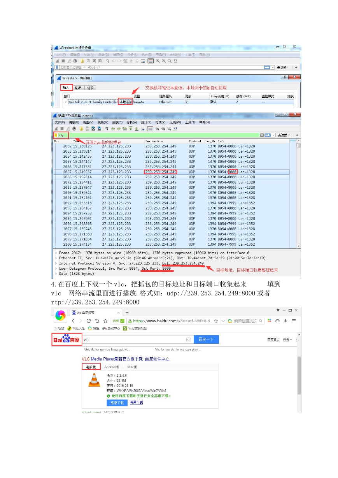This screenshot has width=338, height=478.
Task: Add a filter button with the plus icon in the pcapng window
Action: click(297, 135)
